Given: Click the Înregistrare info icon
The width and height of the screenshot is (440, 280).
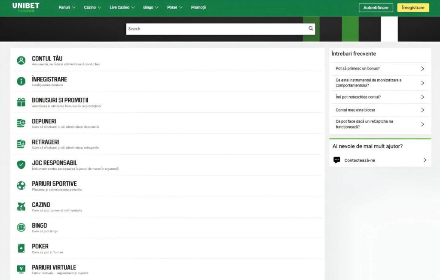Looking at the screenshot, I should click(21, 81).
